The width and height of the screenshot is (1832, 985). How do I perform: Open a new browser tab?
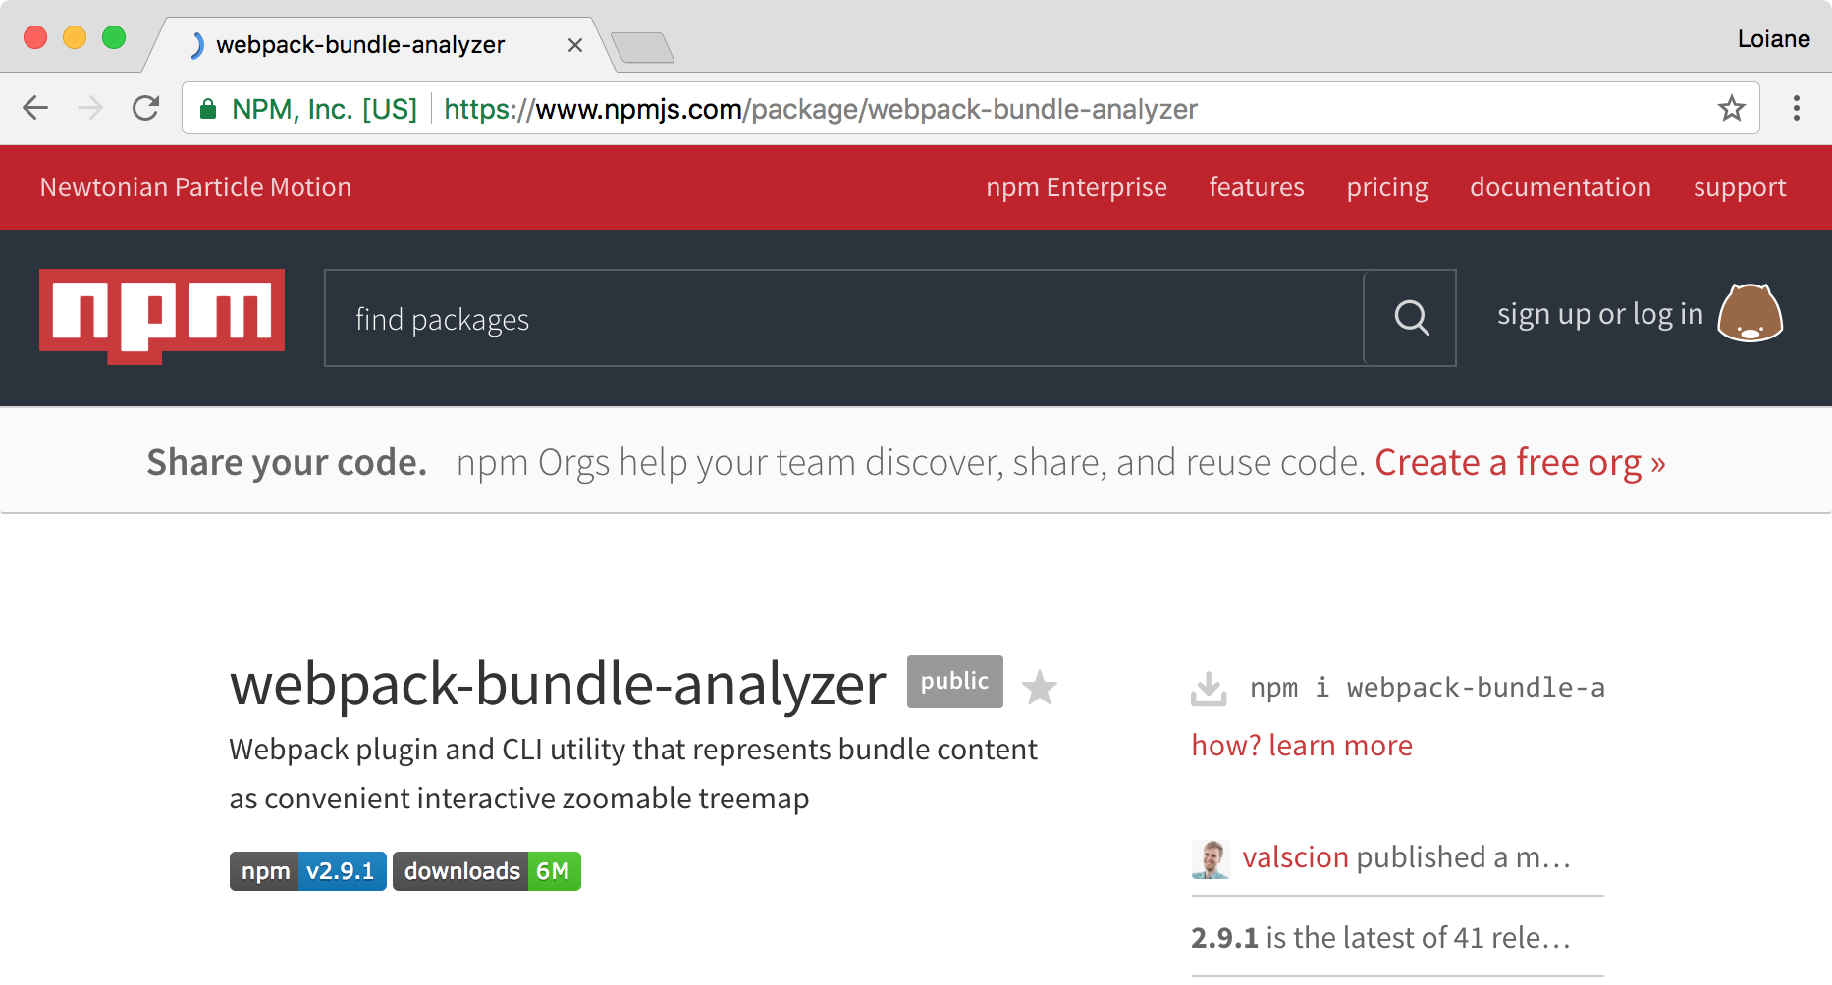point(642,47)
